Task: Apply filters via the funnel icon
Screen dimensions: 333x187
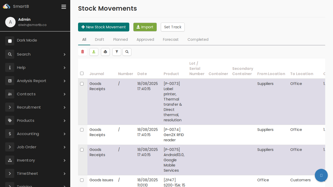Action: pos(117,52)
